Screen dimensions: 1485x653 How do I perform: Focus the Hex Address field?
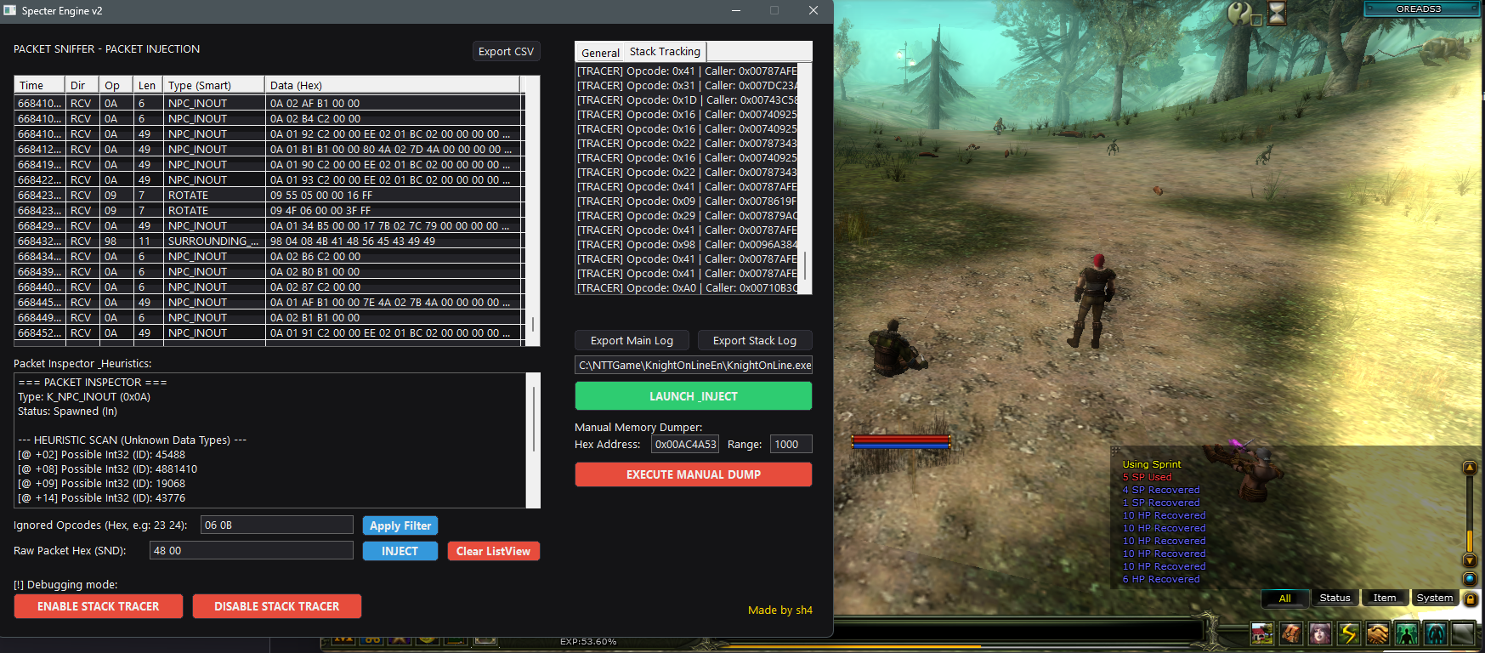(685, 444)
